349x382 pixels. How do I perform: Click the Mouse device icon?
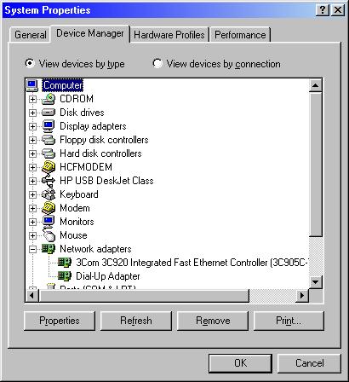(x=49, y=235)
